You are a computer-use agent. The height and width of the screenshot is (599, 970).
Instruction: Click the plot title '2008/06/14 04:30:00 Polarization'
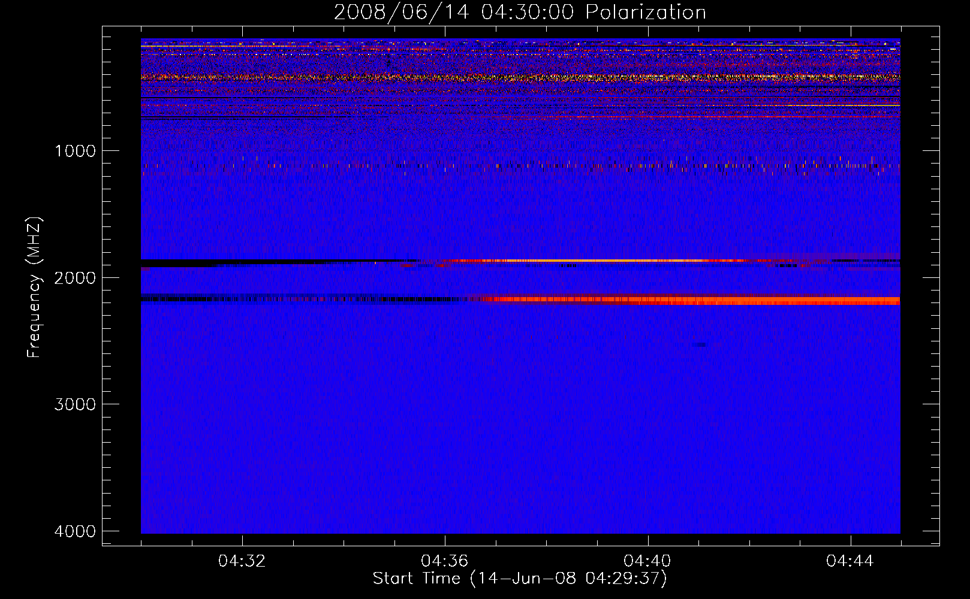pos(520,12)
